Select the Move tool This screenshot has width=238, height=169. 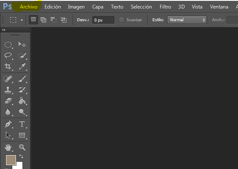pos(22,44)
